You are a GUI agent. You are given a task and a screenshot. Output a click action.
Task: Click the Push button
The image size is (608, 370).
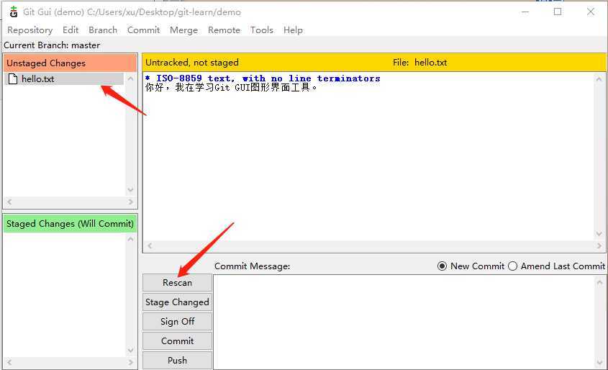[177, 361]
